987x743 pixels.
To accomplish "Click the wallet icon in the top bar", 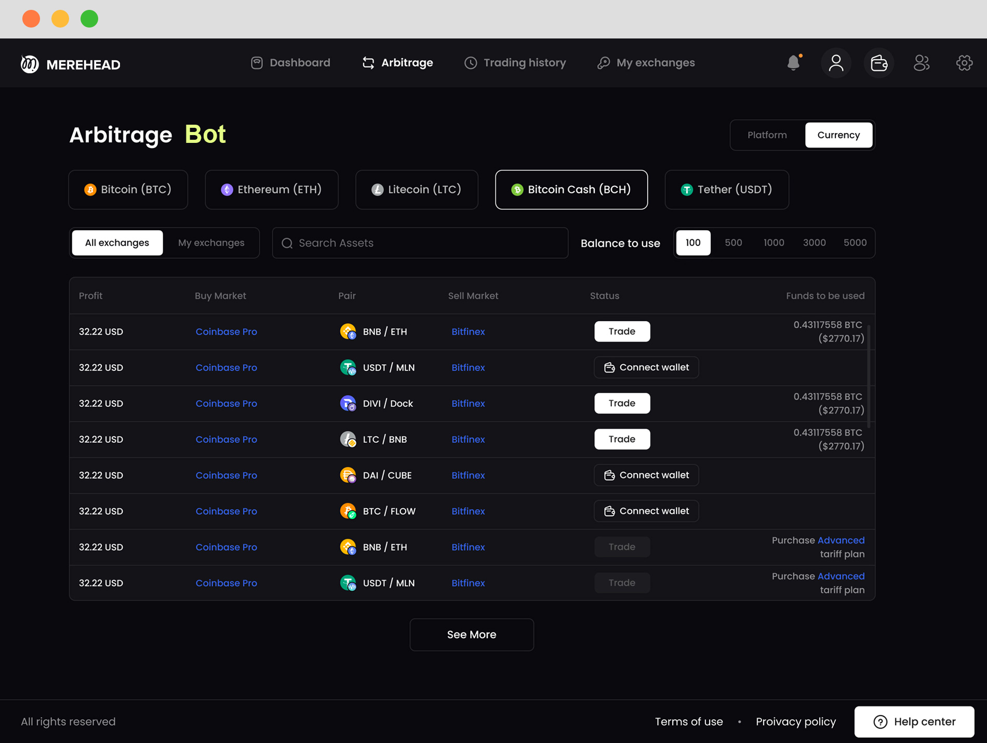I will [878, 63].
